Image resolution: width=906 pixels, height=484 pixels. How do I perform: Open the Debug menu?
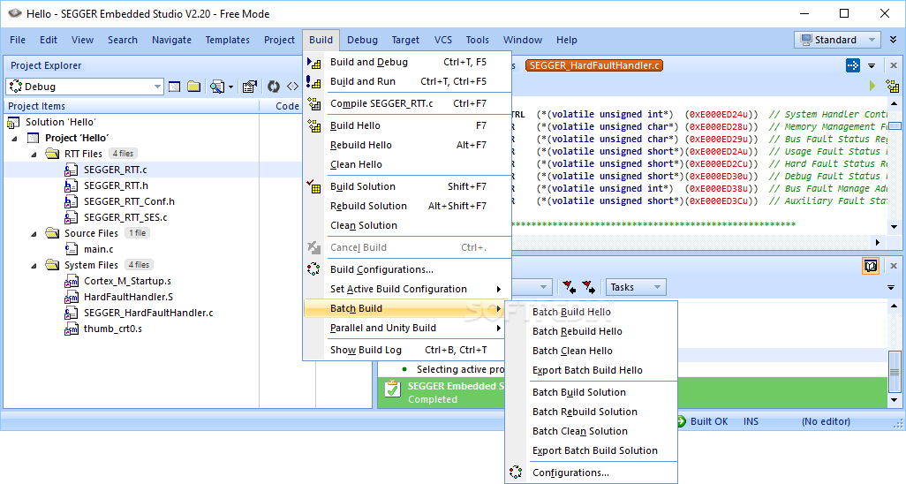coord(362,40)
